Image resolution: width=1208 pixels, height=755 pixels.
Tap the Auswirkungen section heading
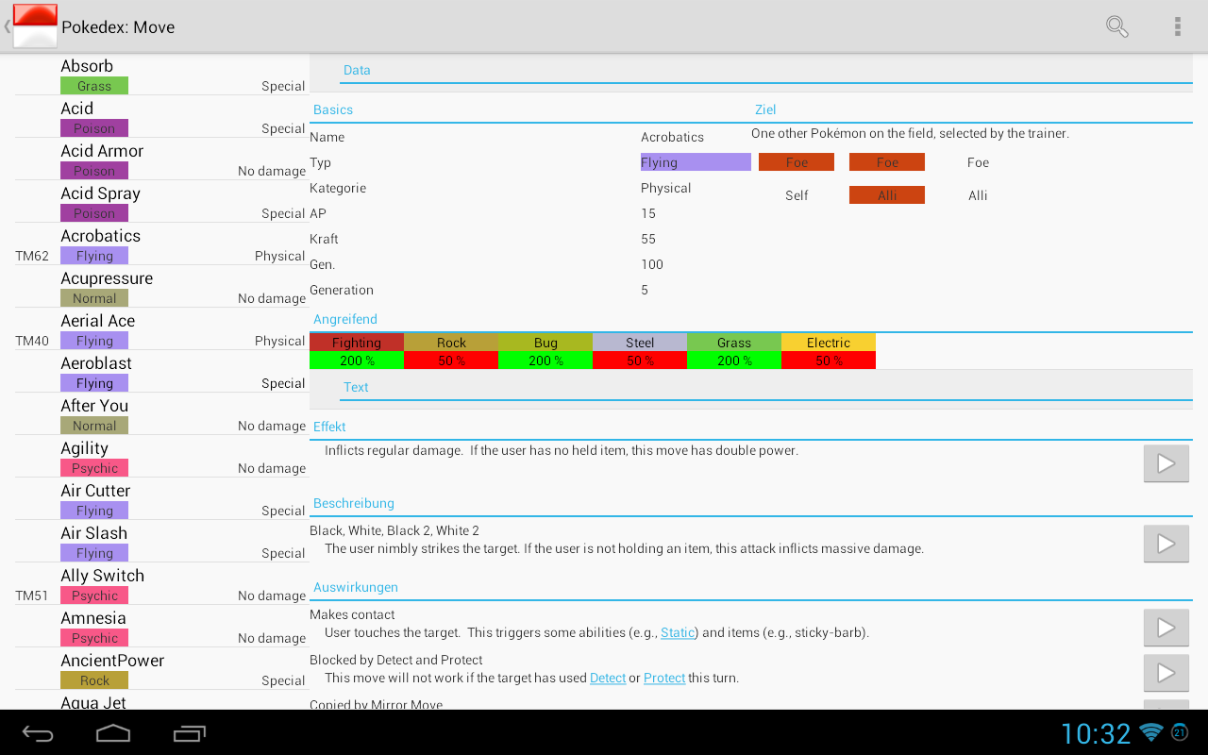(x=356, y=587)
